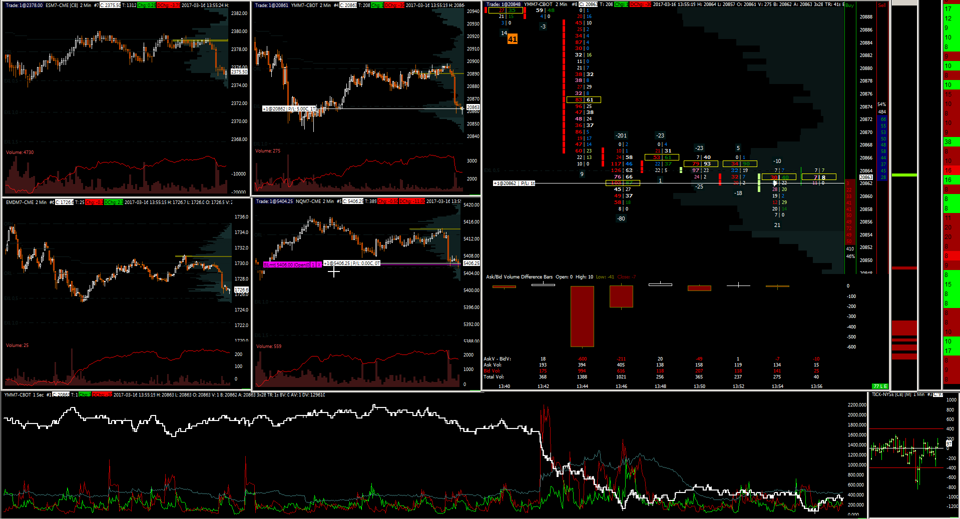Image resolution: width=960 pixels, height=519 pixels.
Task: Click the 20863 price marker on the footprint scale
Action: point(866,177)
